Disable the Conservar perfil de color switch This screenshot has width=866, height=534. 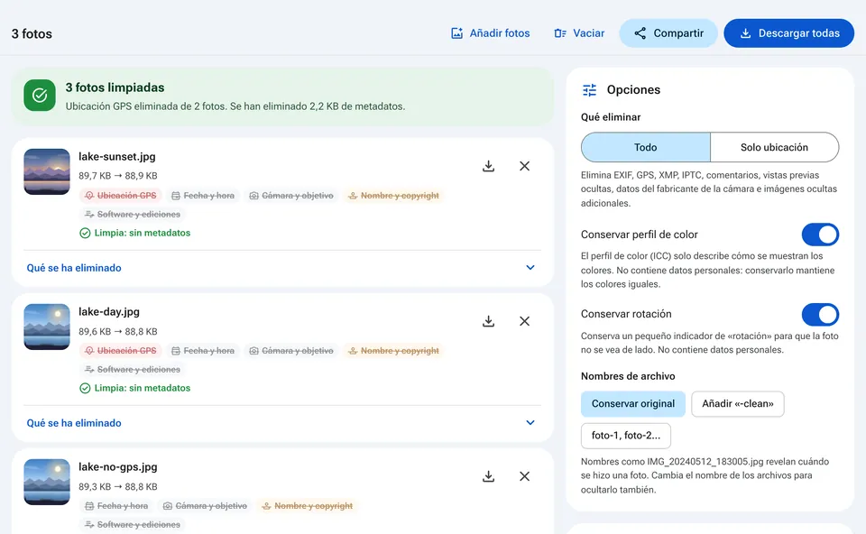[x=820, y=235]
